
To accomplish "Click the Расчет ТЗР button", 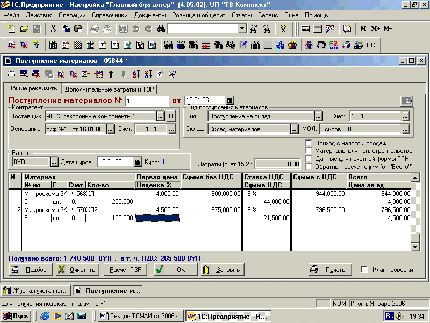I will click(125, 270).
